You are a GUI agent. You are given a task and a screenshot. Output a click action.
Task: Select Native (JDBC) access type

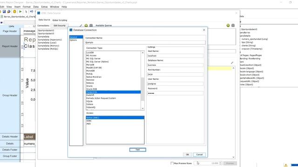pyautogui.click(x=115, y=117)
